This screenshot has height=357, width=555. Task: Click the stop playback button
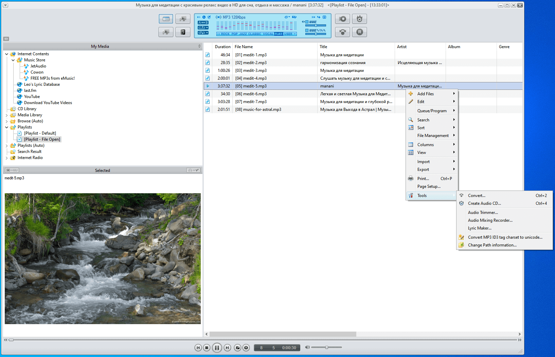point(207,348)
